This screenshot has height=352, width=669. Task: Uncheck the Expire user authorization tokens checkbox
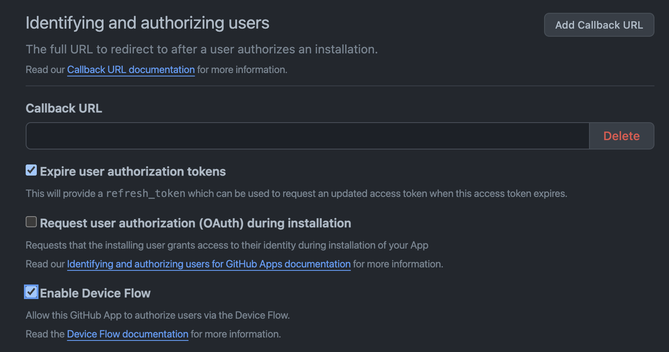[x=31, y=170]
